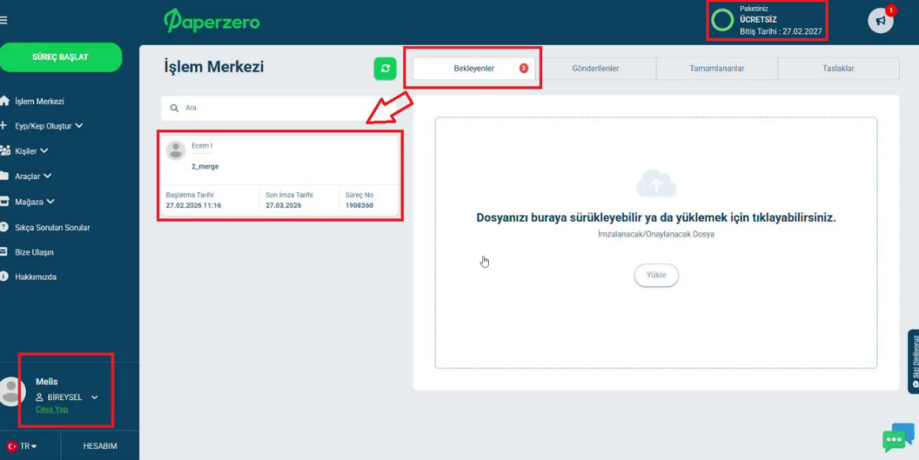The width and height of the screenshot is (919, 460).
Task: Switch to the Bekleyenler tab
Action: (473, 69)
